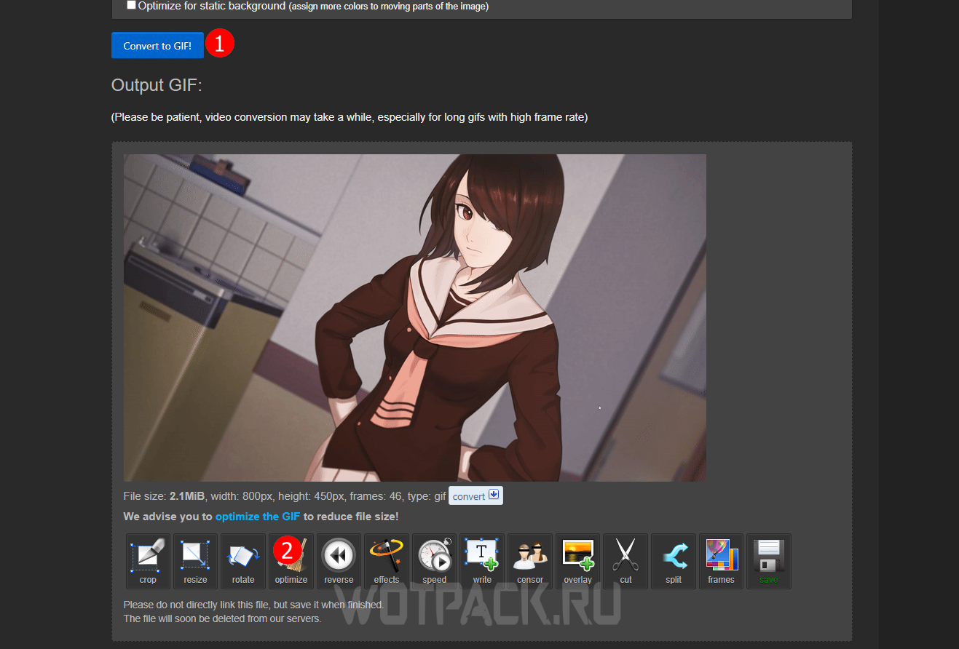Adjust GIF speed via stopwatch icon
The height and width of the screenshot is (649, 959).
[x=434, y=560]
